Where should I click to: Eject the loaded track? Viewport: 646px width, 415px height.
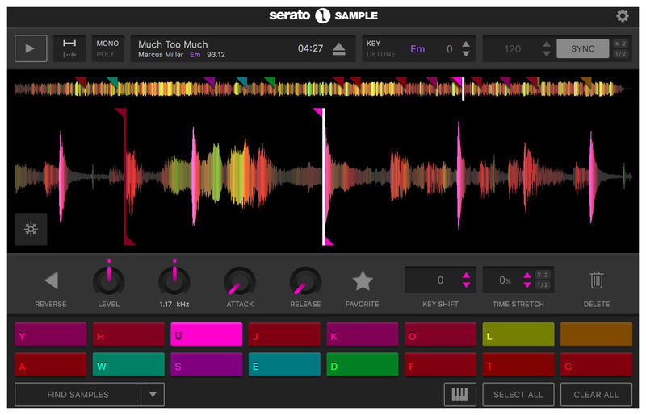pyautogui.click(x=338, y=49)
